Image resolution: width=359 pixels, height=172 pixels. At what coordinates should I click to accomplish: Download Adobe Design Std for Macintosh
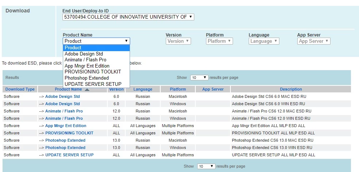coord(62,96)
